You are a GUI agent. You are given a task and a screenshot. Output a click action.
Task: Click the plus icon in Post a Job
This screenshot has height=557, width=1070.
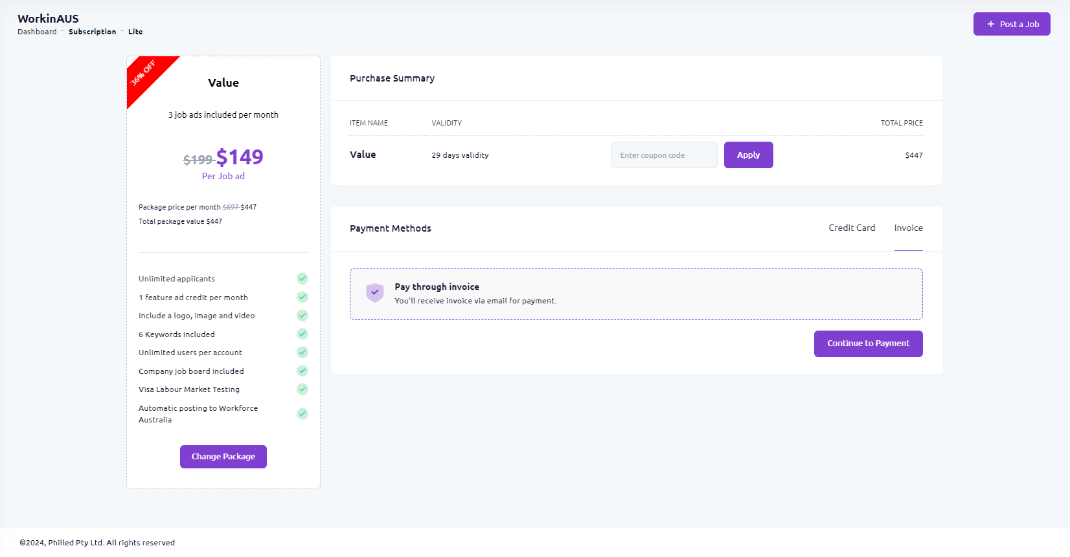pos(990,24)
